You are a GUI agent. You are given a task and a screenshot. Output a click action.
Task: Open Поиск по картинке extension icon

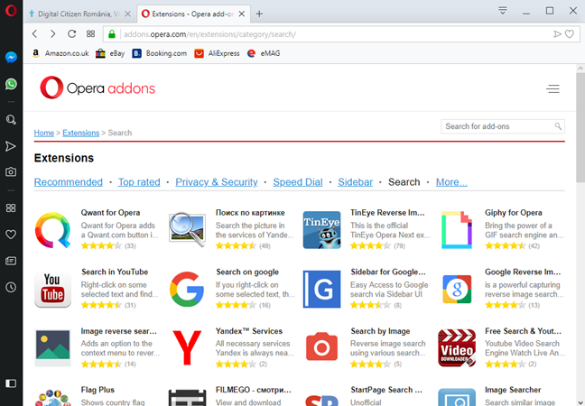[x=187, y=230]
